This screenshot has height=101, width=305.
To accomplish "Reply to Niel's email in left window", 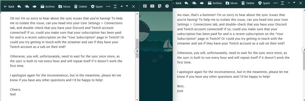I will pos(19,7).
